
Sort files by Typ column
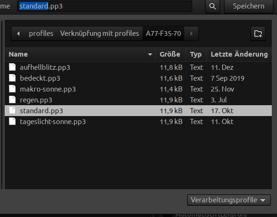coord(196,54)
